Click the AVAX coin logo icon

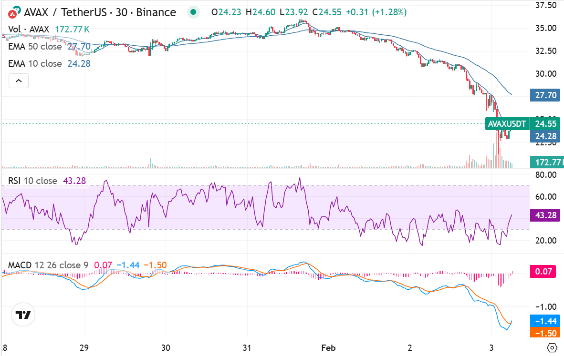[x=13, y=13]
